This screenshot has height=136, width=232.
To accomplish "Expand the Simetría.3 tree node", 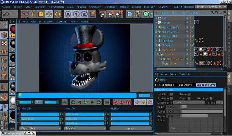I will coord(156,45).
